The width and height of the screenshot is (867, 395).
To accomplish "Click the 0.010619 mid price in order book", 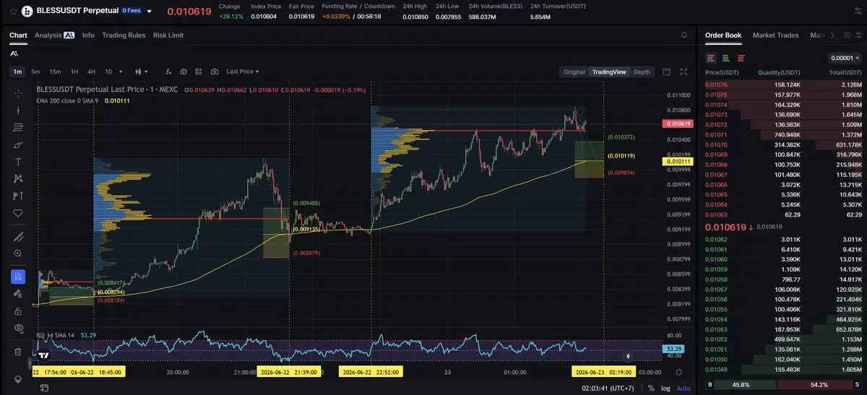I will 725,227.
